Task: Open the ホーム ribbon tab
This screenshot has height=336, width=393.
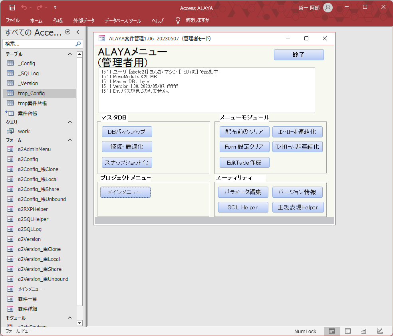Action: point(36,20)
